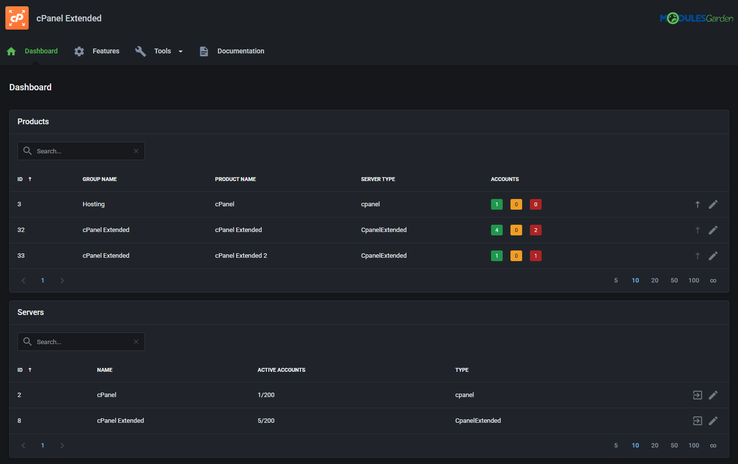
Task: Log in to the cPanel Extended server, ID 8
Action: 698,421
